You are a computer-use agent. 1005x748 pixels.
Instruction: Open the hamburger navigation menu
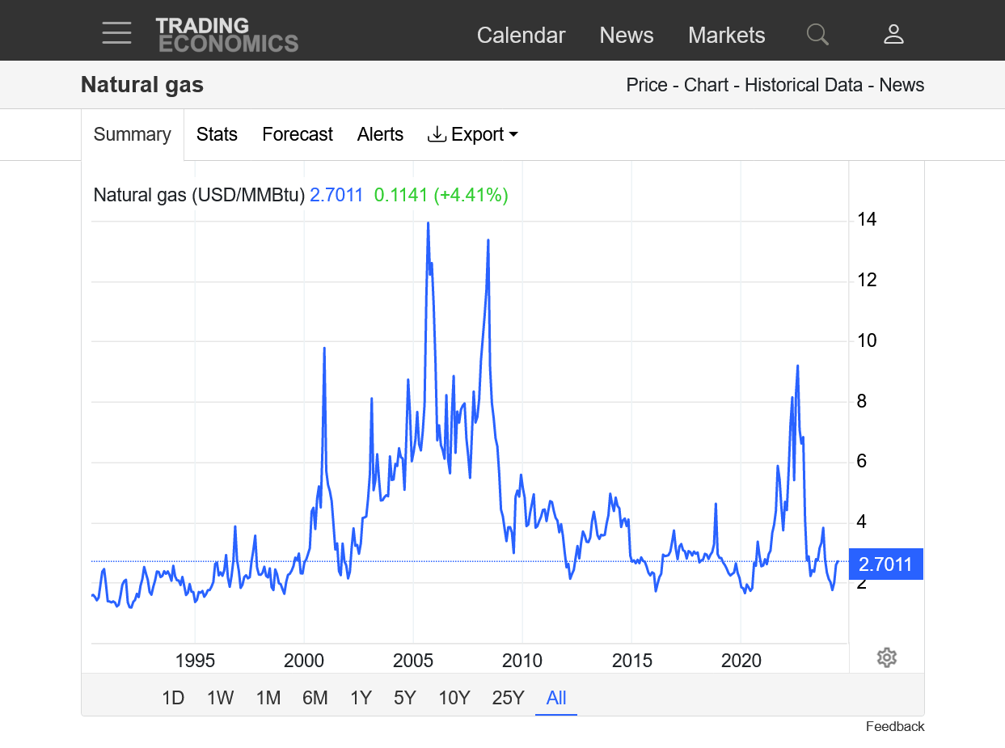coord(116,33)
